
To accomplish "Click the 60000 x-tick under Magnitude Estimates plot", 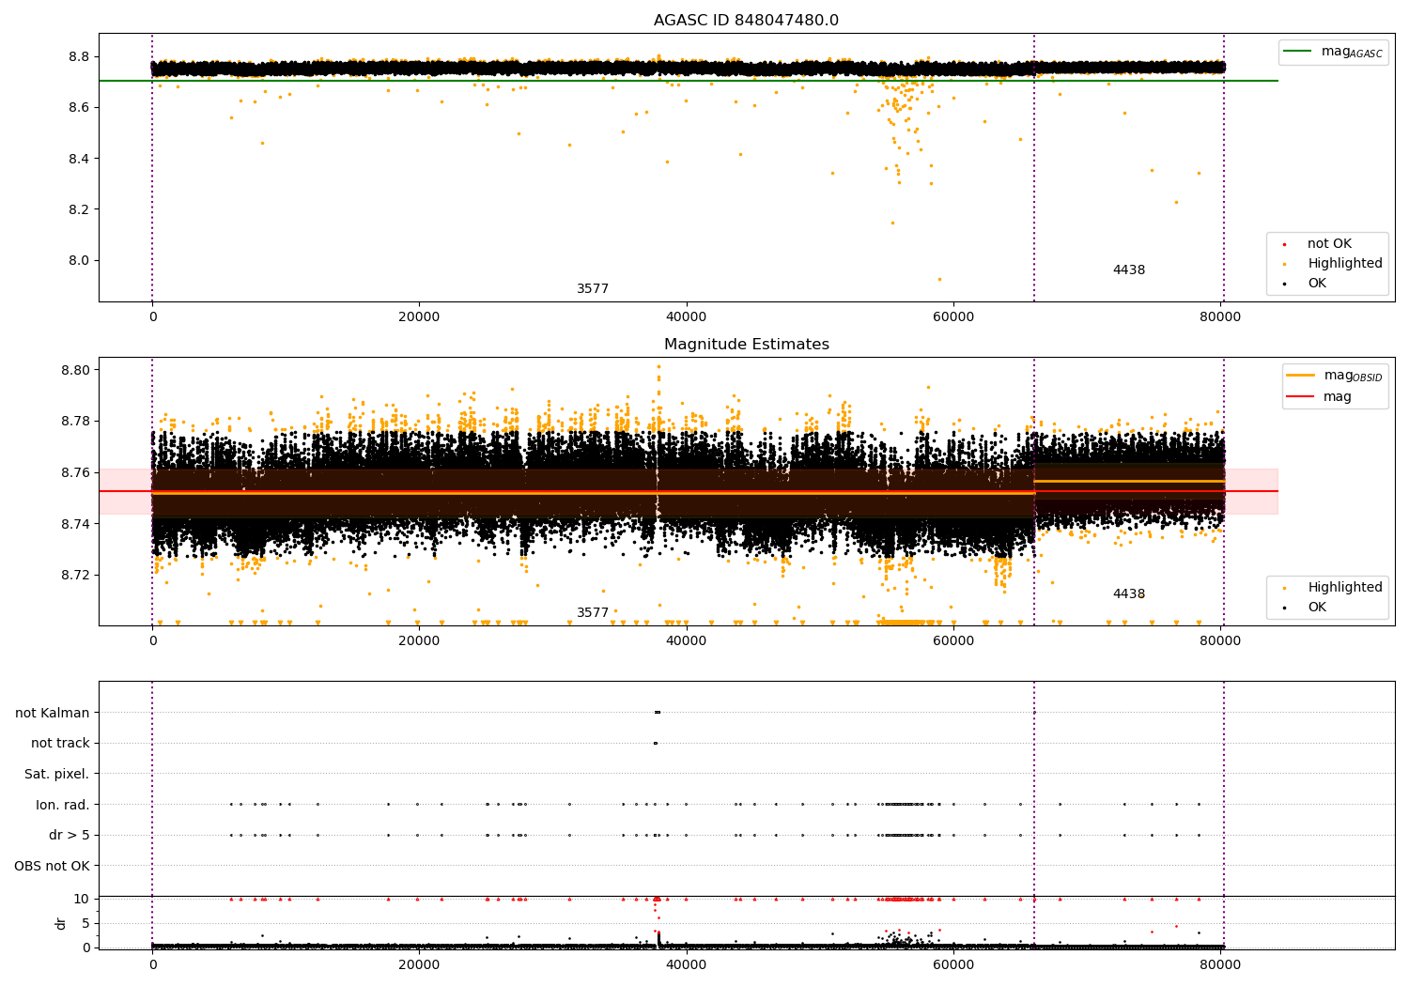I will [953, 641].
